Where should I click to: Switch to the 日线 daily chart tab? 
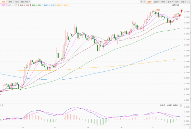coord(3,2)
